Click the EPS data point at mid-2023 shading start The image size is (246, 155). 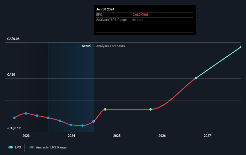coord(48,118)
